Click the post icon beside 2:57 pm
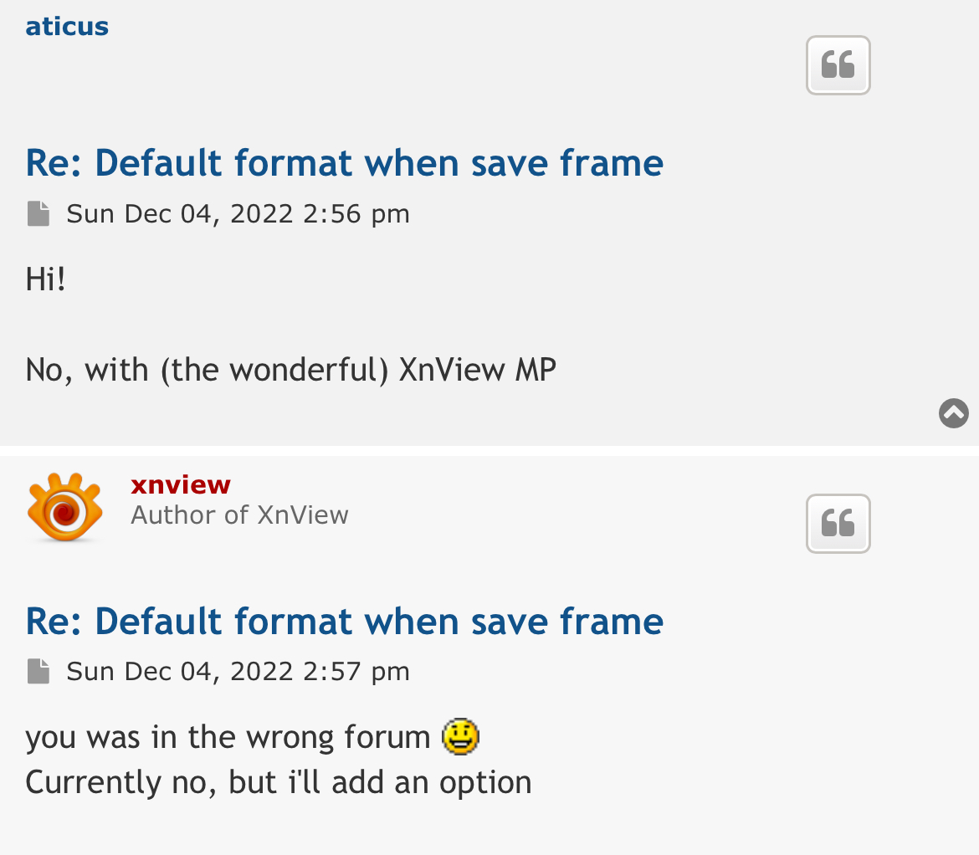 (x=38, y=671)
